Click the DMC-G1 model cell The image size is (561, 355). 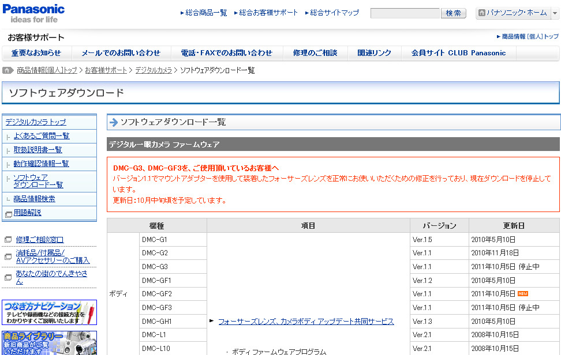pos(173,240)
